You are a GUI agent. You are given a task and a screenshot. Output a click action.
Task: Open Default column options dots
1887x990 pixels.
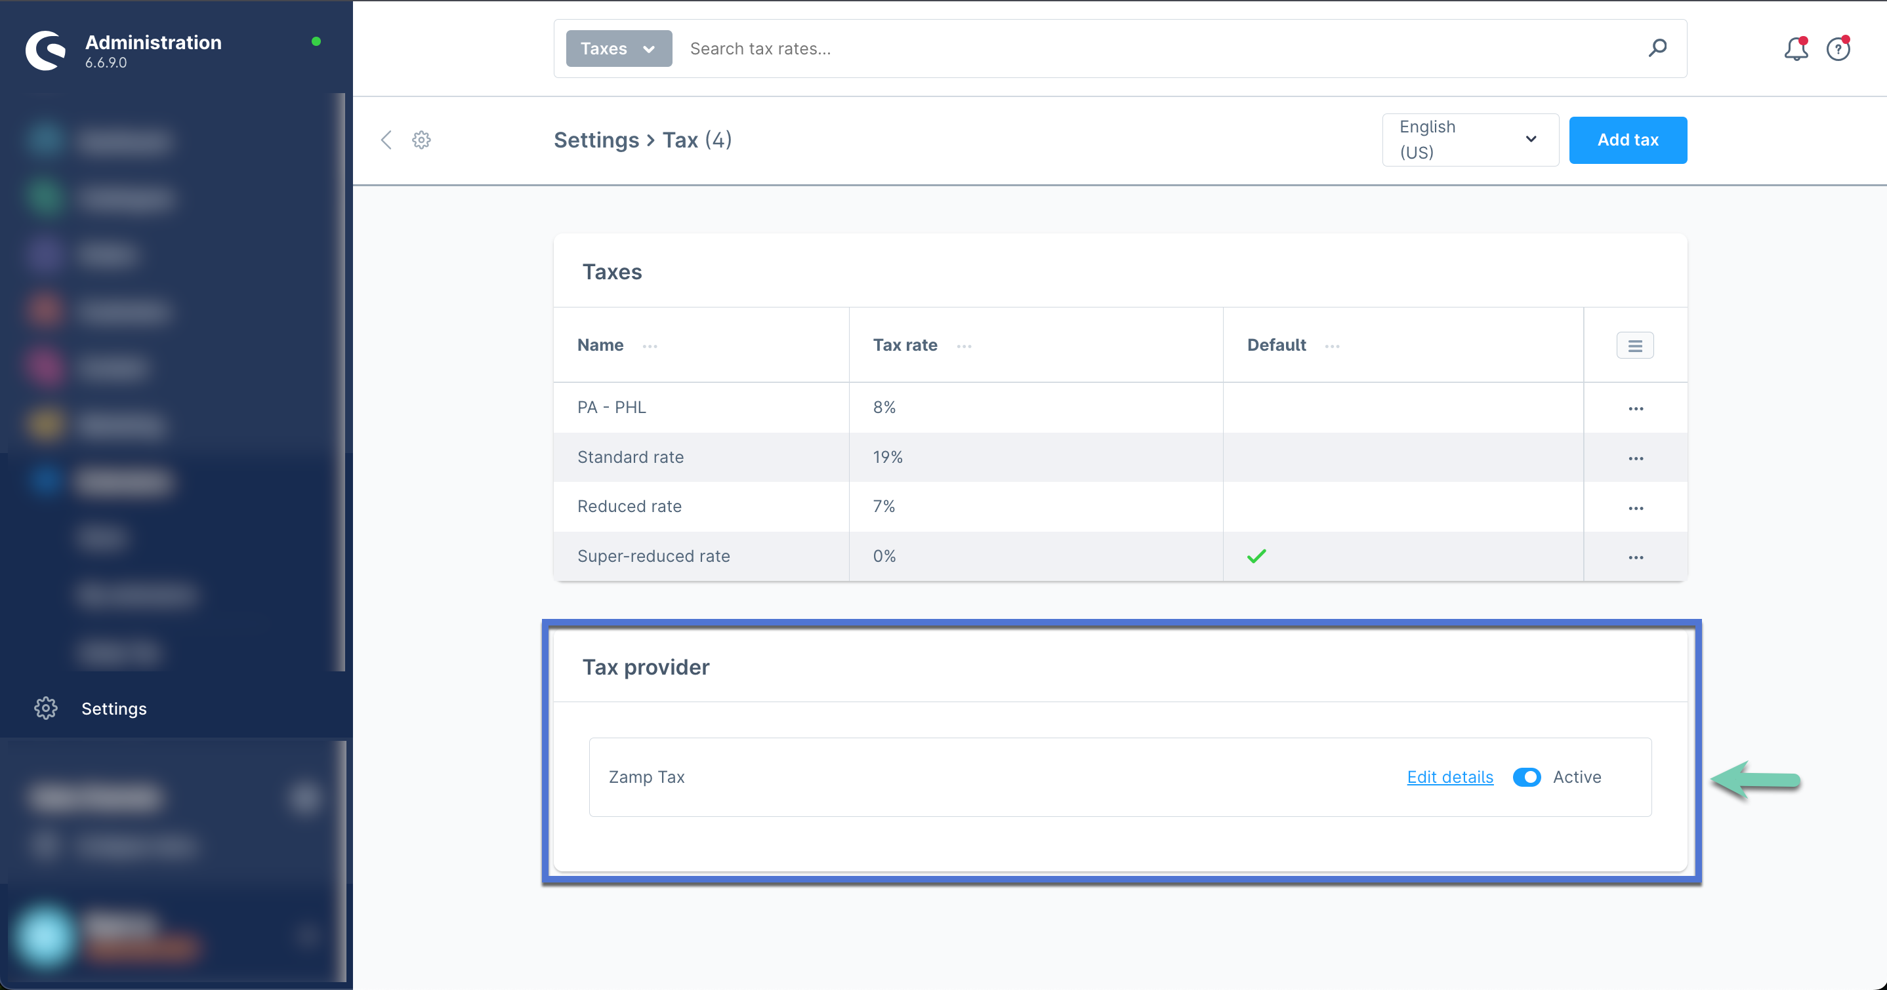1333,346
